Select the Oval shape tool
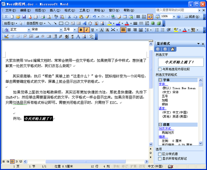 67,23
